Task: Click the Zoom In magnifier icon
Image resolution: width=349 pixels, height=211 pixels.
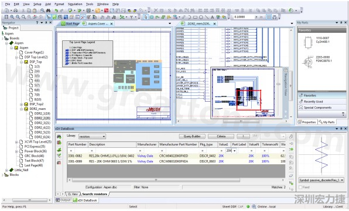Action: click(12, 17)
